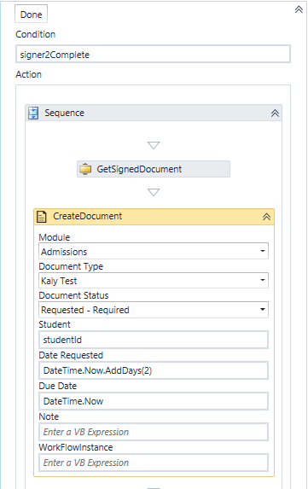The height and width of the screenshot is (489, 308).
Task: Click the drop-point triangle above GetSignedDocument
Action: [x=154, y=145]
